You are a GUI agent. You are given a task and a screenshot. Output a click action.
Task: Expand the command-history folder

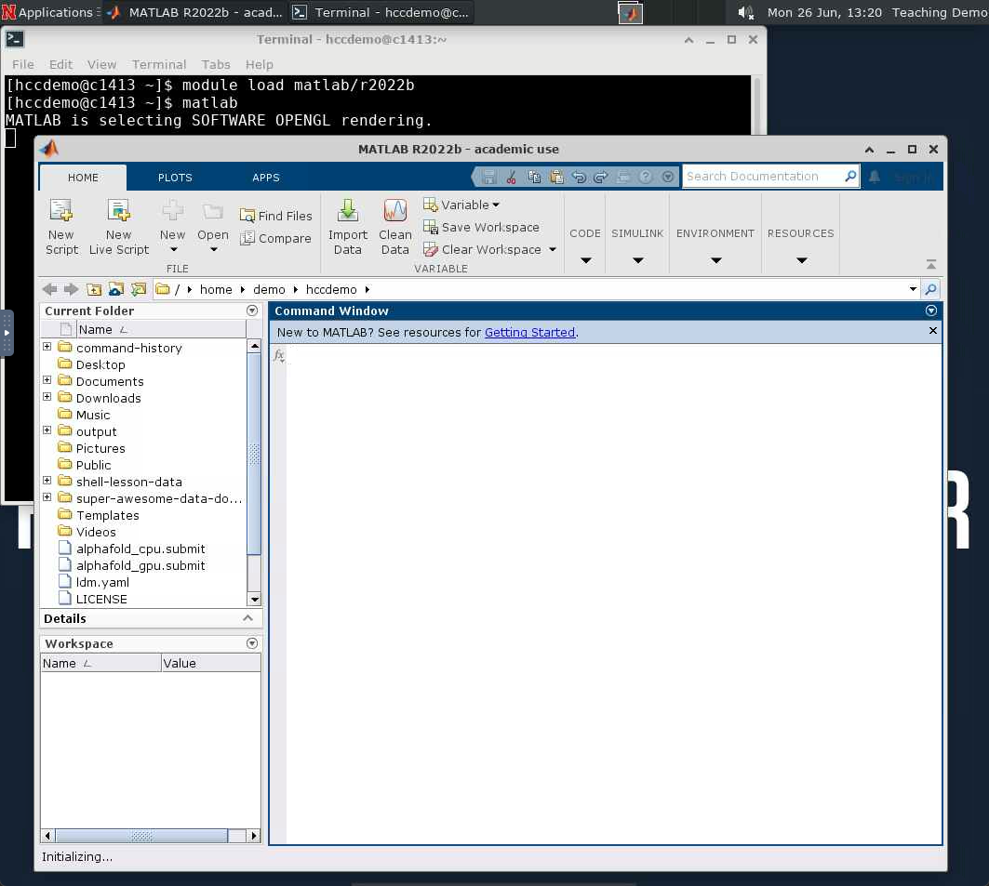[47, 347]
